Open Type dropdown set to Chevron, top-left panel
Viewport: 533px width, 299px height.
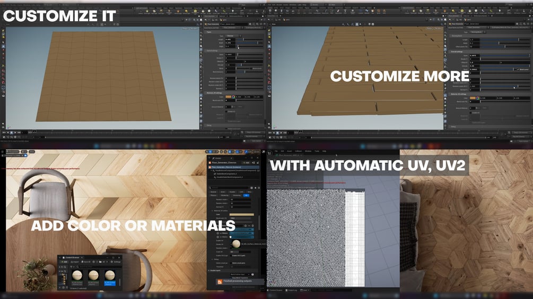(233, 36)
